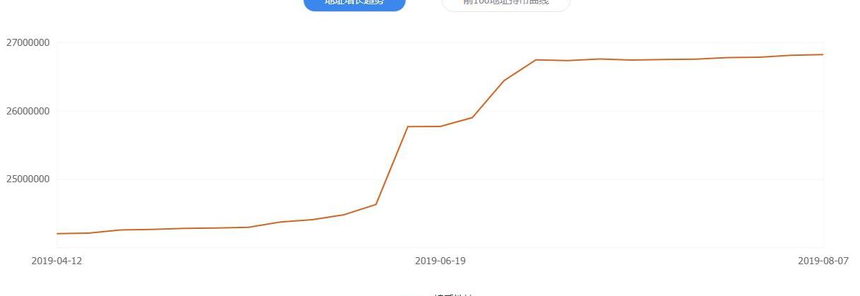860x296 pixels.
Task: Click the 2019-04-12 date label
Action: click(x=57, y=261)
